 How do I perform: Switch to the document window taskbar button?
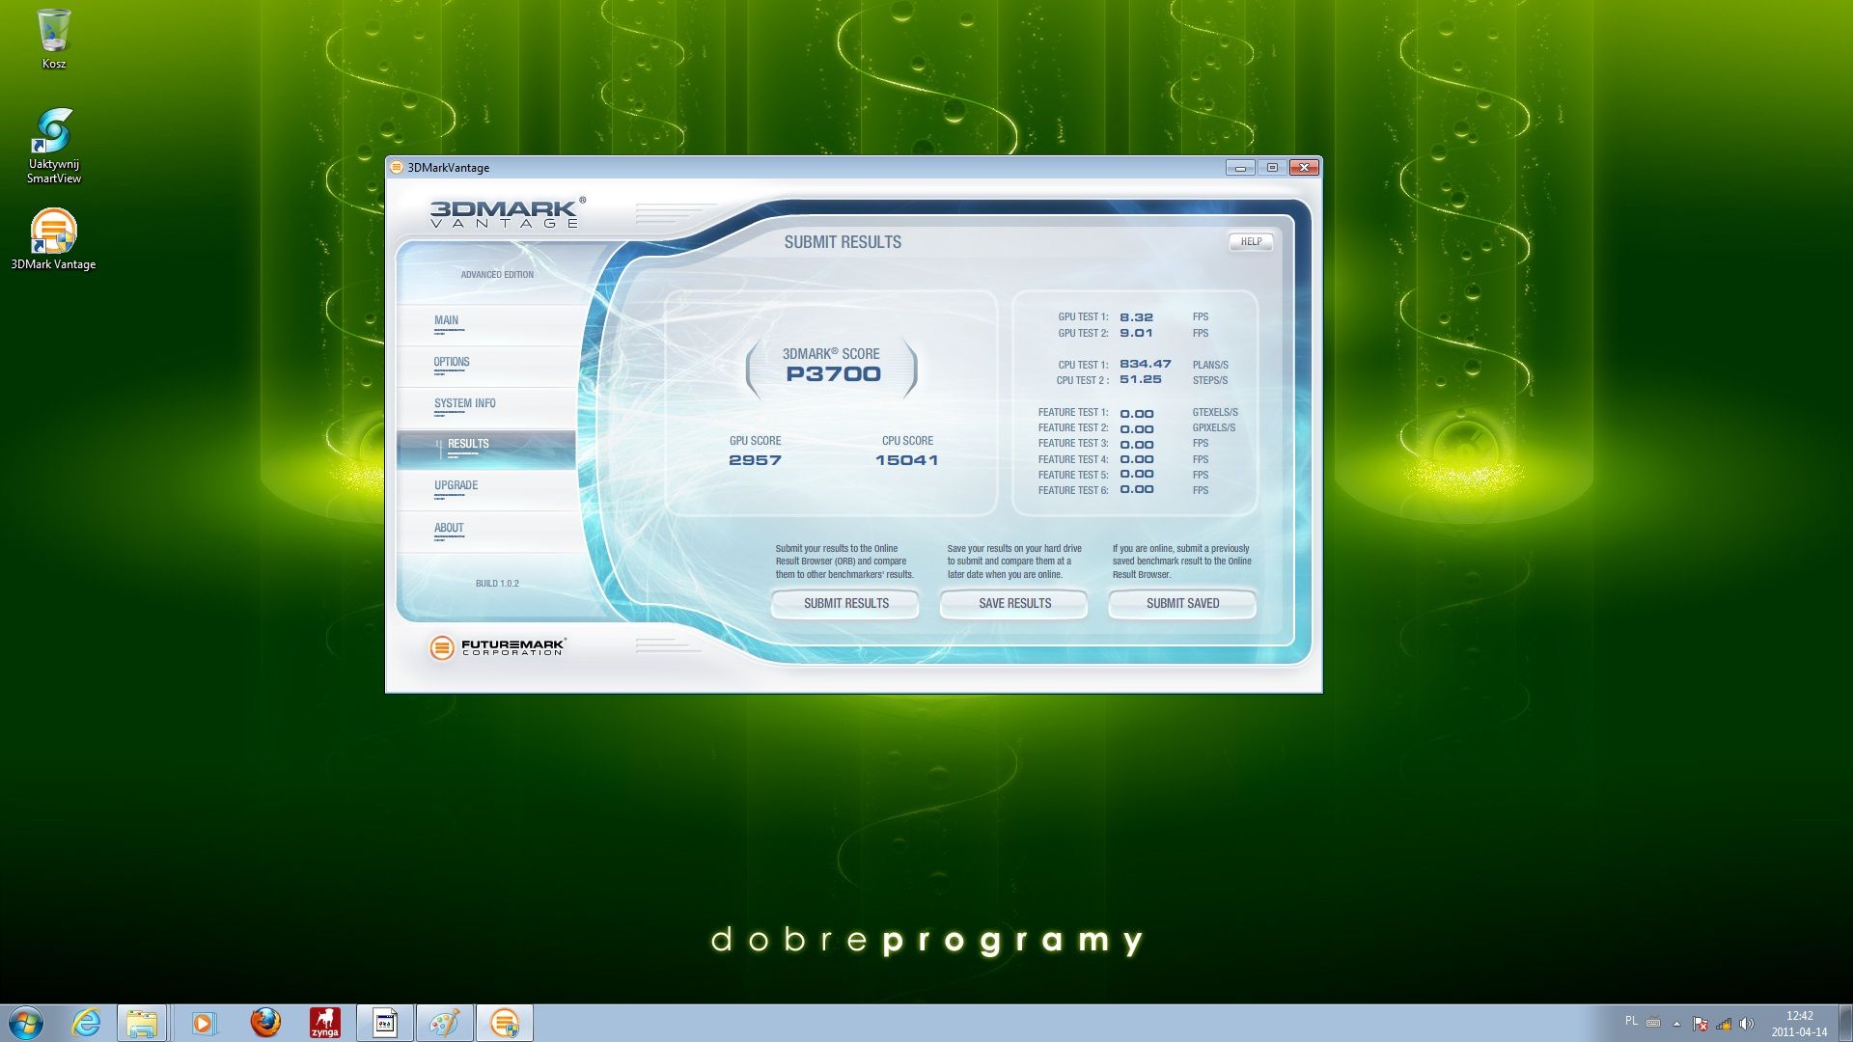[385, 1023]
